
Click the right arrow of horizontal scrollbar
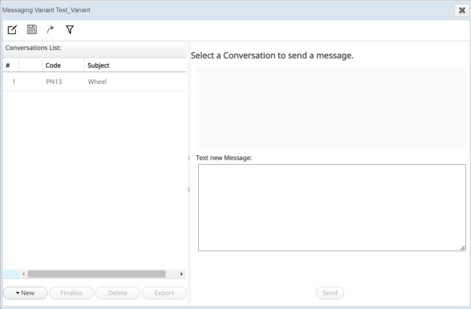pos(182,274)
